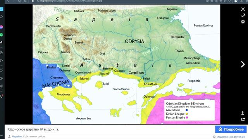Open TikTok from the browser sidebar
The width and height of the screenshot is (248, 139).
pyautogui.click(x=1, y=42)
